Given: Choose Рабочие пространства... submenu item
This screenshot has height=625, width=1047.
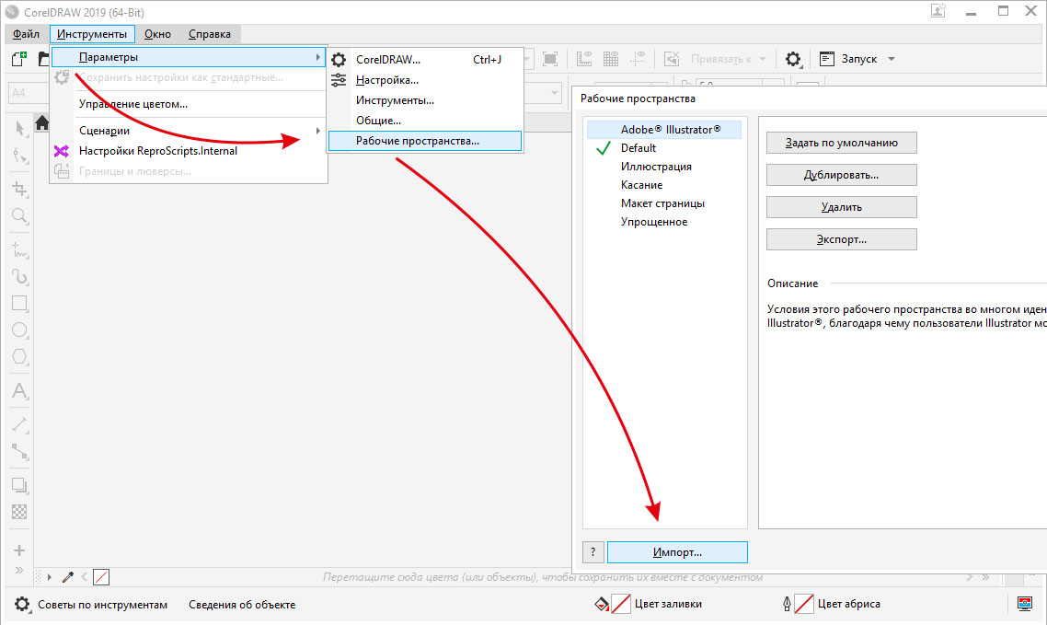Looking at the screenshot, I should click(x=425, y=141).
